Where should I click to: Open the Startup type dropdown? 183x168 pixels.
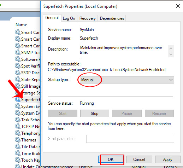[127, 80]
